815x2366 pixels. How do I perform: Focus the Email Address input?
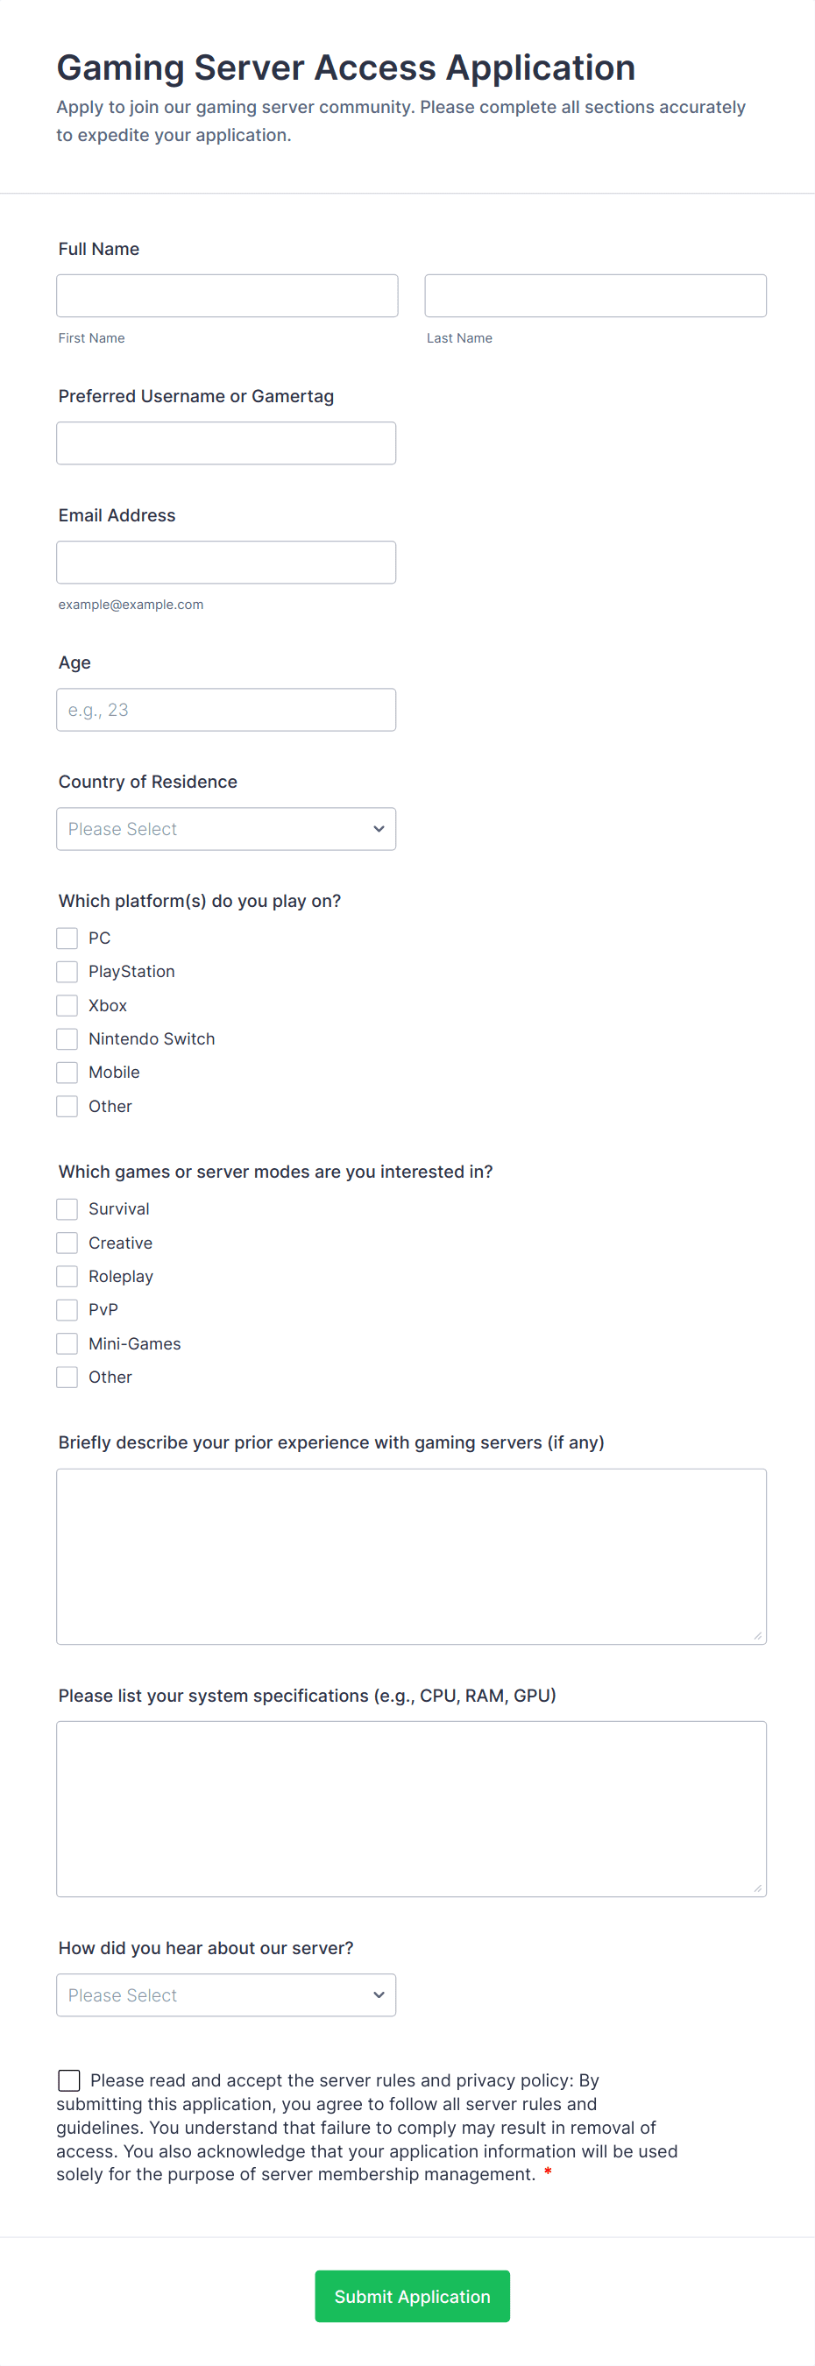point(226,562)
